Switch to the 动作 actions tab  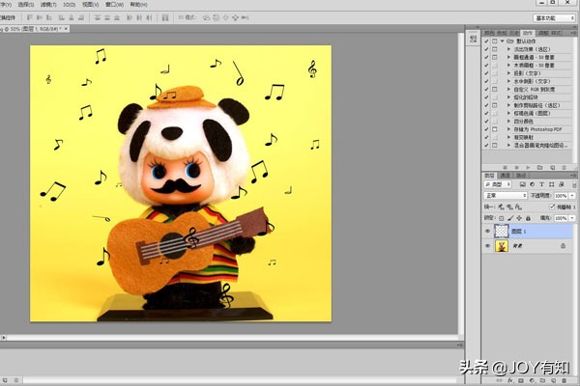click(x=528, y=33)
